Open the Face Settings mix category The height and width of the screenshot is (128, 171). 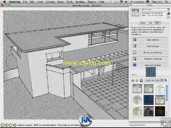(150, 46)
